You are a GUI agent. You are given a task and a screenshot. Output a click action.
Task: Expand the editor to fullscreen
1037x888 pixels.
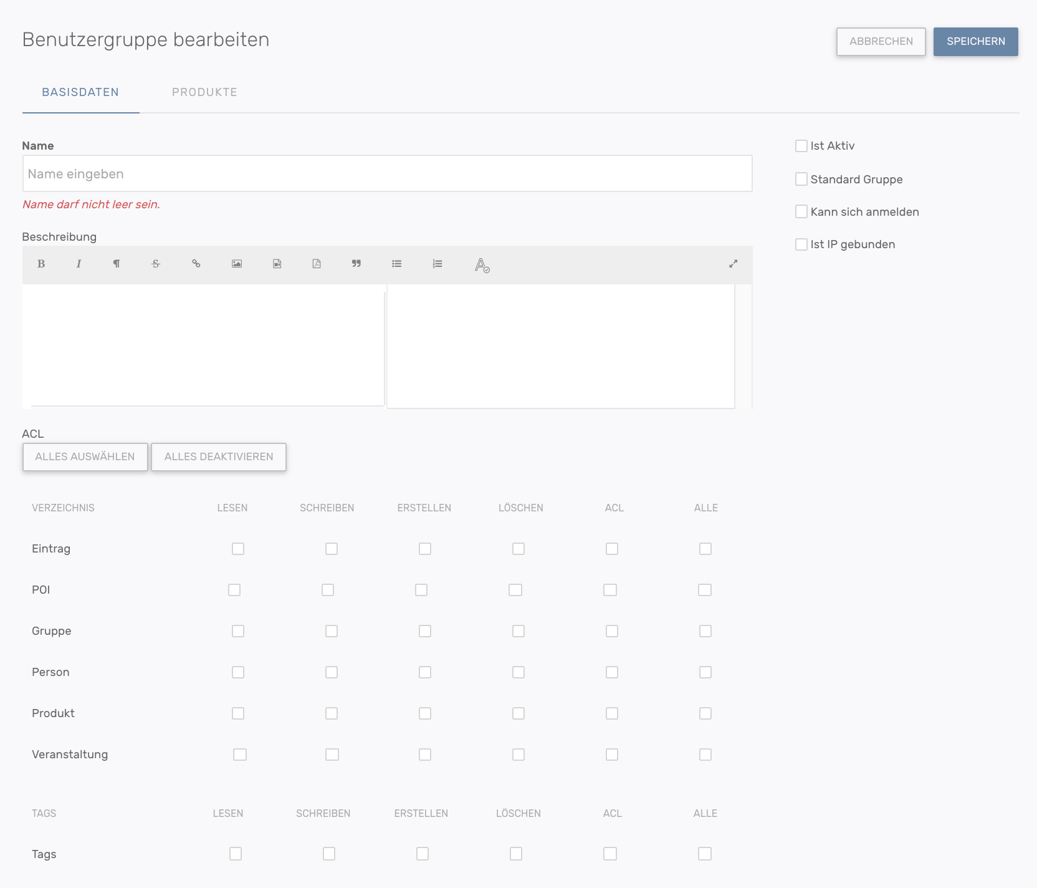coord(733,264)
